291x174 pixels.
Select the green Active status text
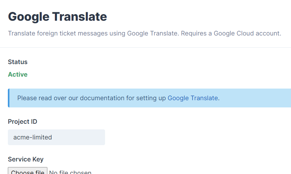(18, 74)
